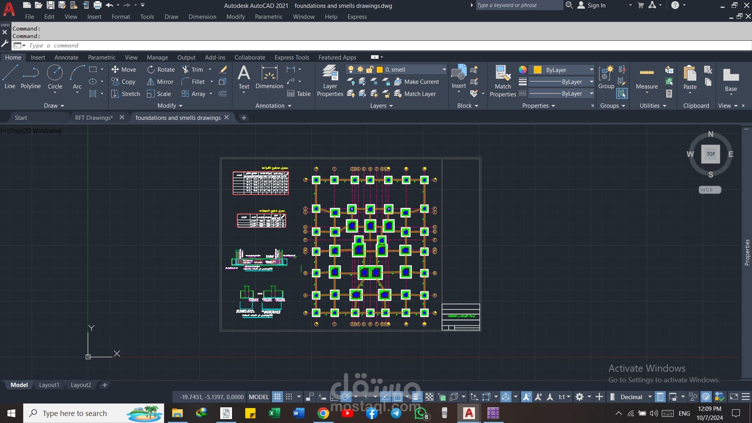752x423 pixels.
Task: Click the keyword search box in title bar
Action: coord(519,5)
